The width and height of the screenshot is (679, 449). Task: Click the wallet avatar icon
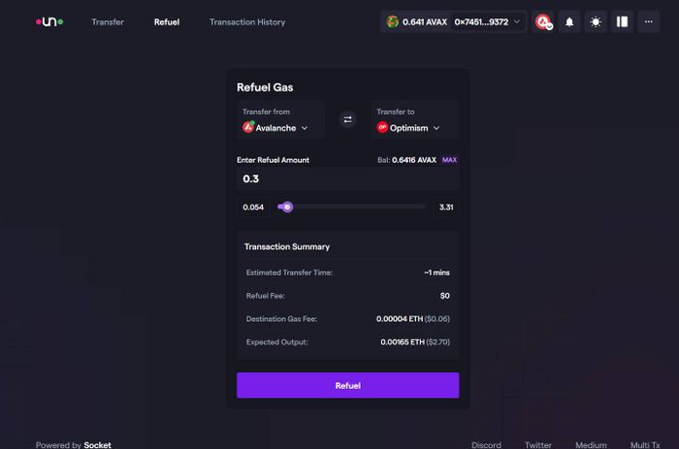point(392,21)
